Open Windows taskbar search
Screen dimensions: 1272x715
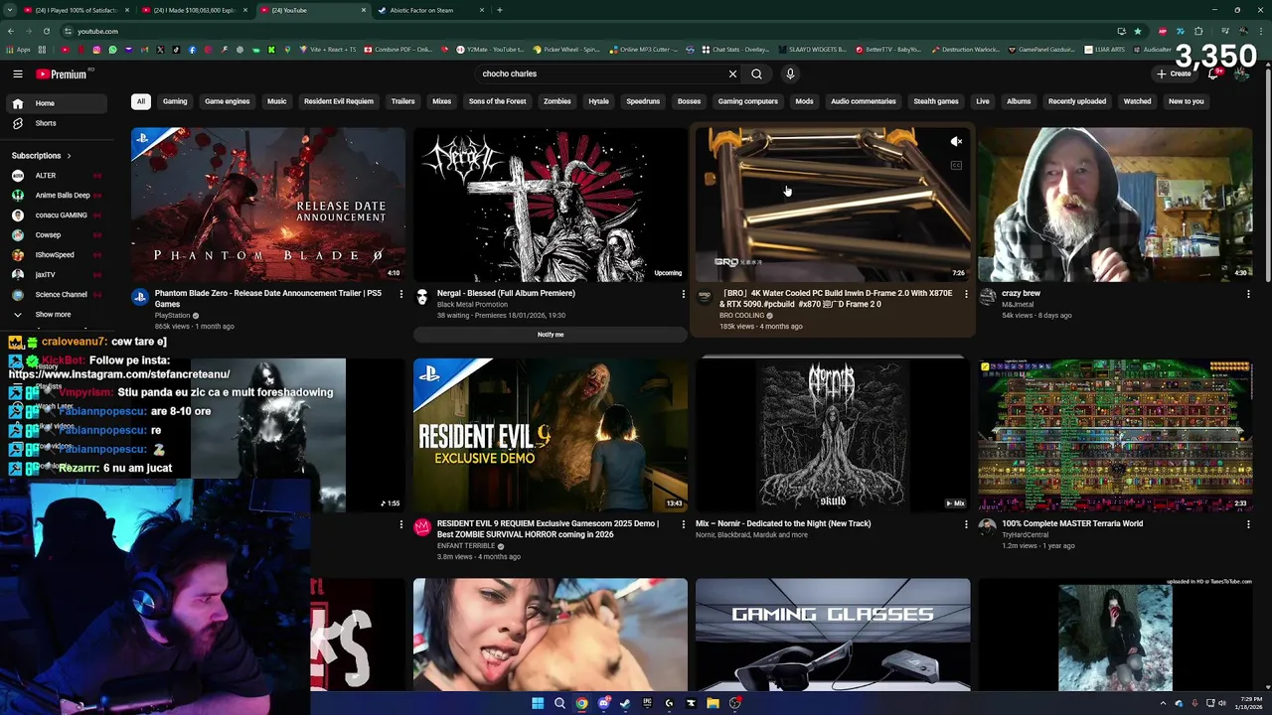pyautogui.click(x=559, y=703)
